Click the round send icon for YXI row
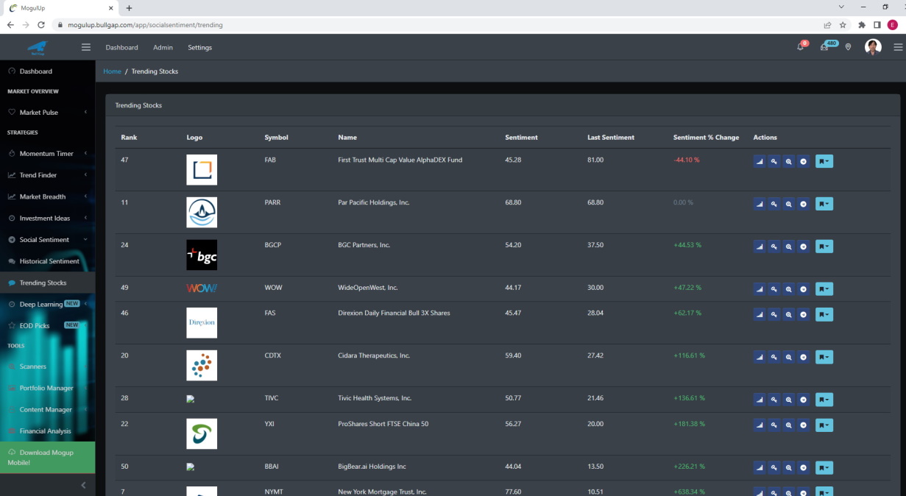The image size is (906, 496). 804,425
